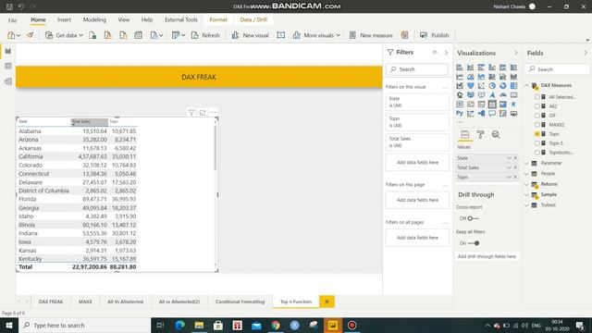This screenshot has height=333, width=592.
Task: Remove Total Sales field from Values
Action: 515,167
